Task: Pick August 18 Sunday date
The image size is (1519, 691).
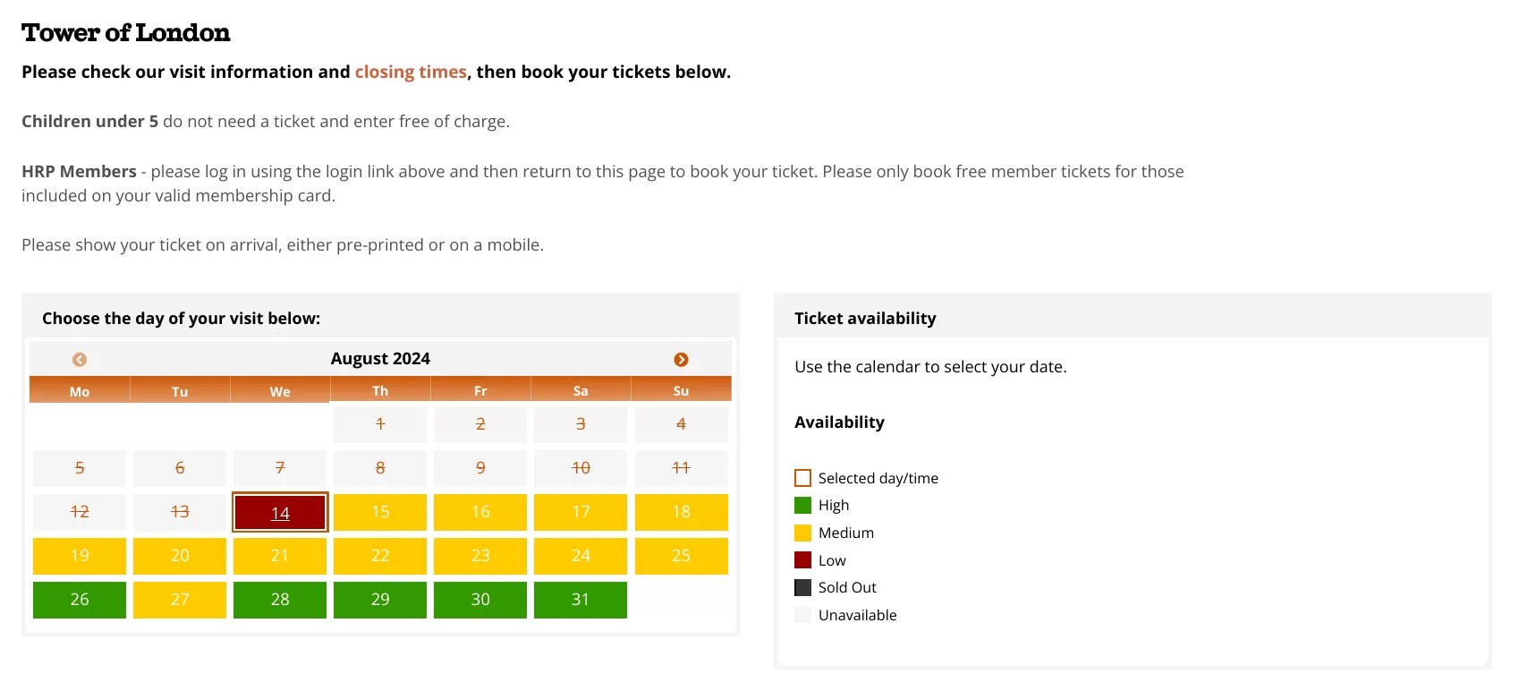Action: pos(681,512)
